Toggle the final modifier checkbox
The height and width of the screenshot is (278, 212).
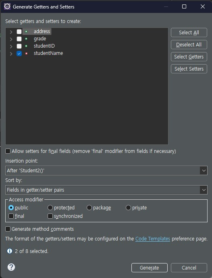pos(11,216)
